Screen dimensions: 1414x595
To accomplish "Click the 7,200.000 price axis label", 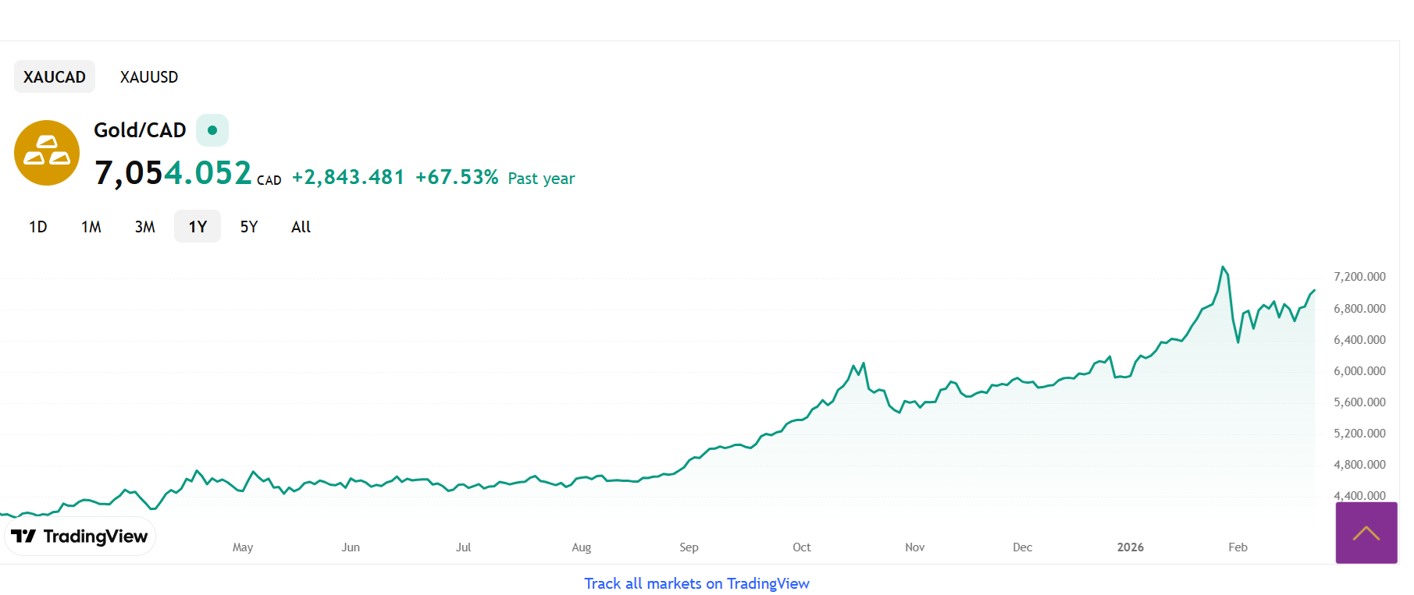I will [x=1359, y=277].
